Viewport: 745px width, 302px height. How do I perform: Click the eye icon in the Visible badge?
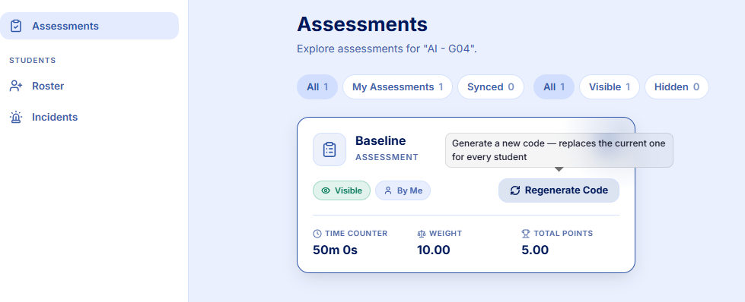point(326,190)
